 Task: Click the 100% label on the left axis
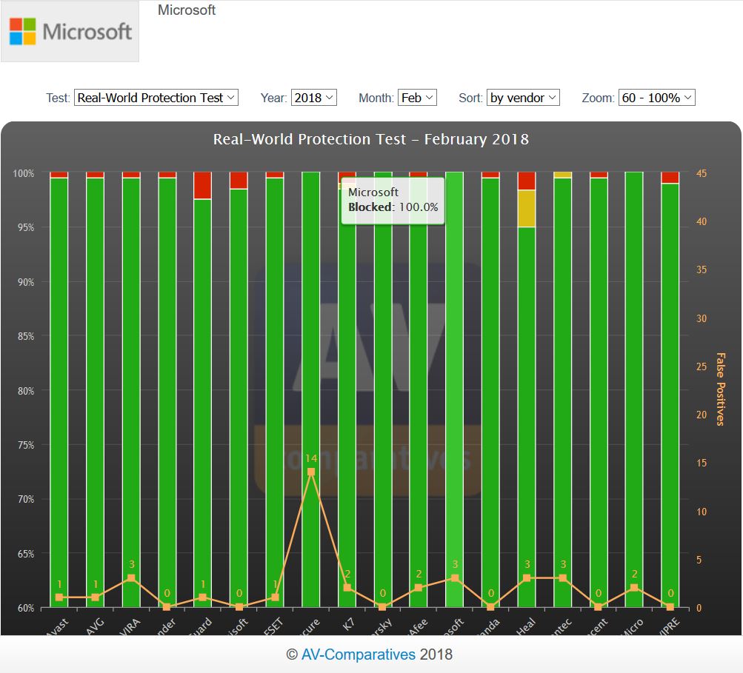[x=23, y=173]
